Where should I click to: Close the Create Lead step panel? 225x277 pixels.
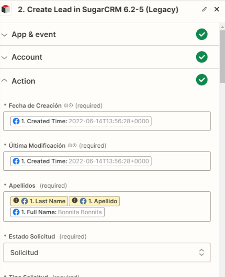[x=217, y=9]
